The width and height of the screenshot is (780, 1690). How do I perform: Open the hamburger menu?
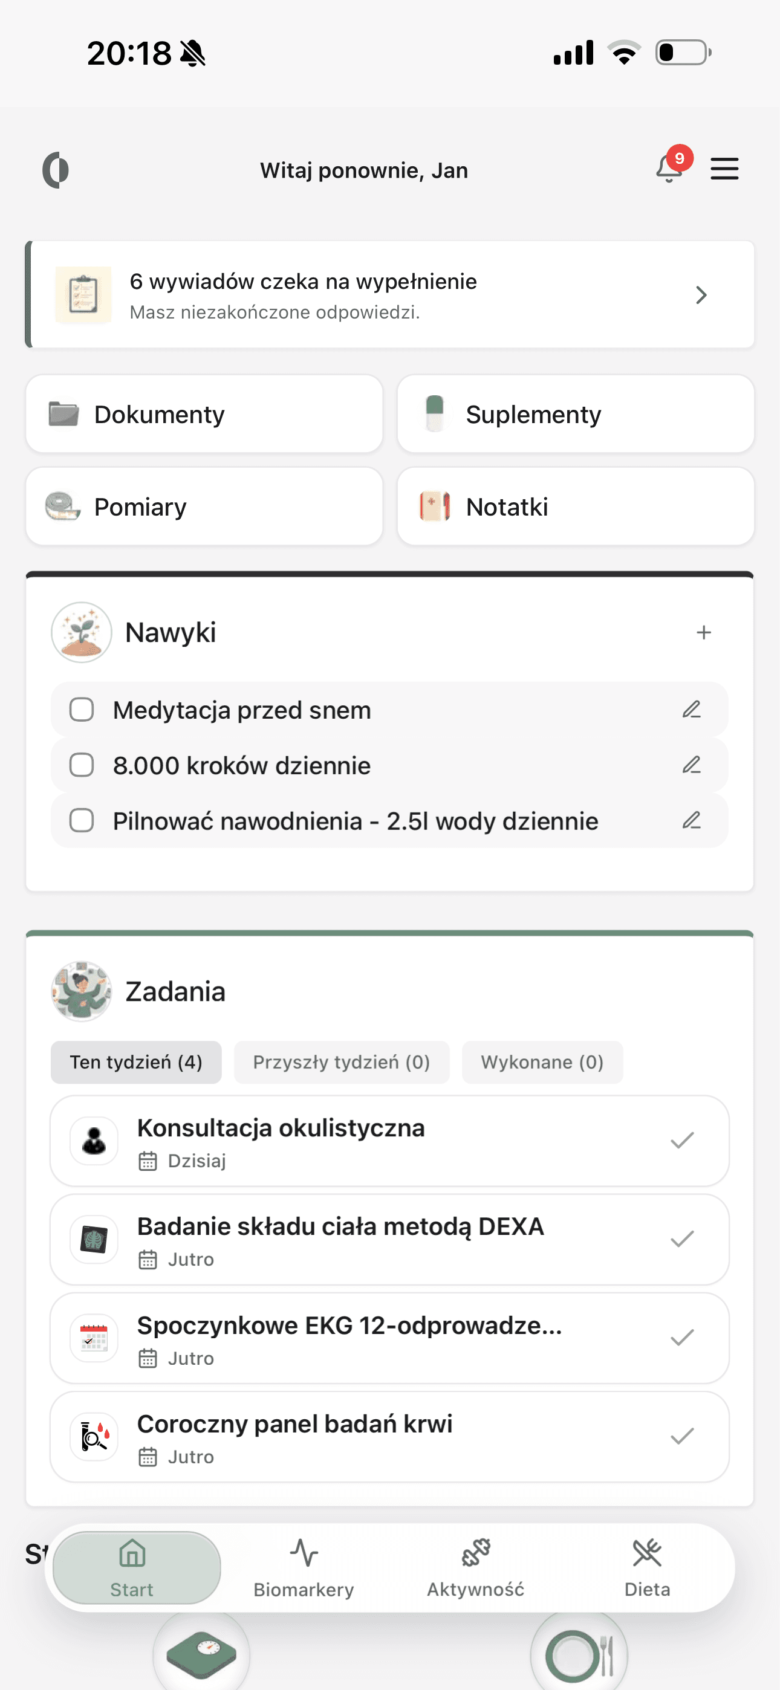pyautogui.click(x=724, y=169)
